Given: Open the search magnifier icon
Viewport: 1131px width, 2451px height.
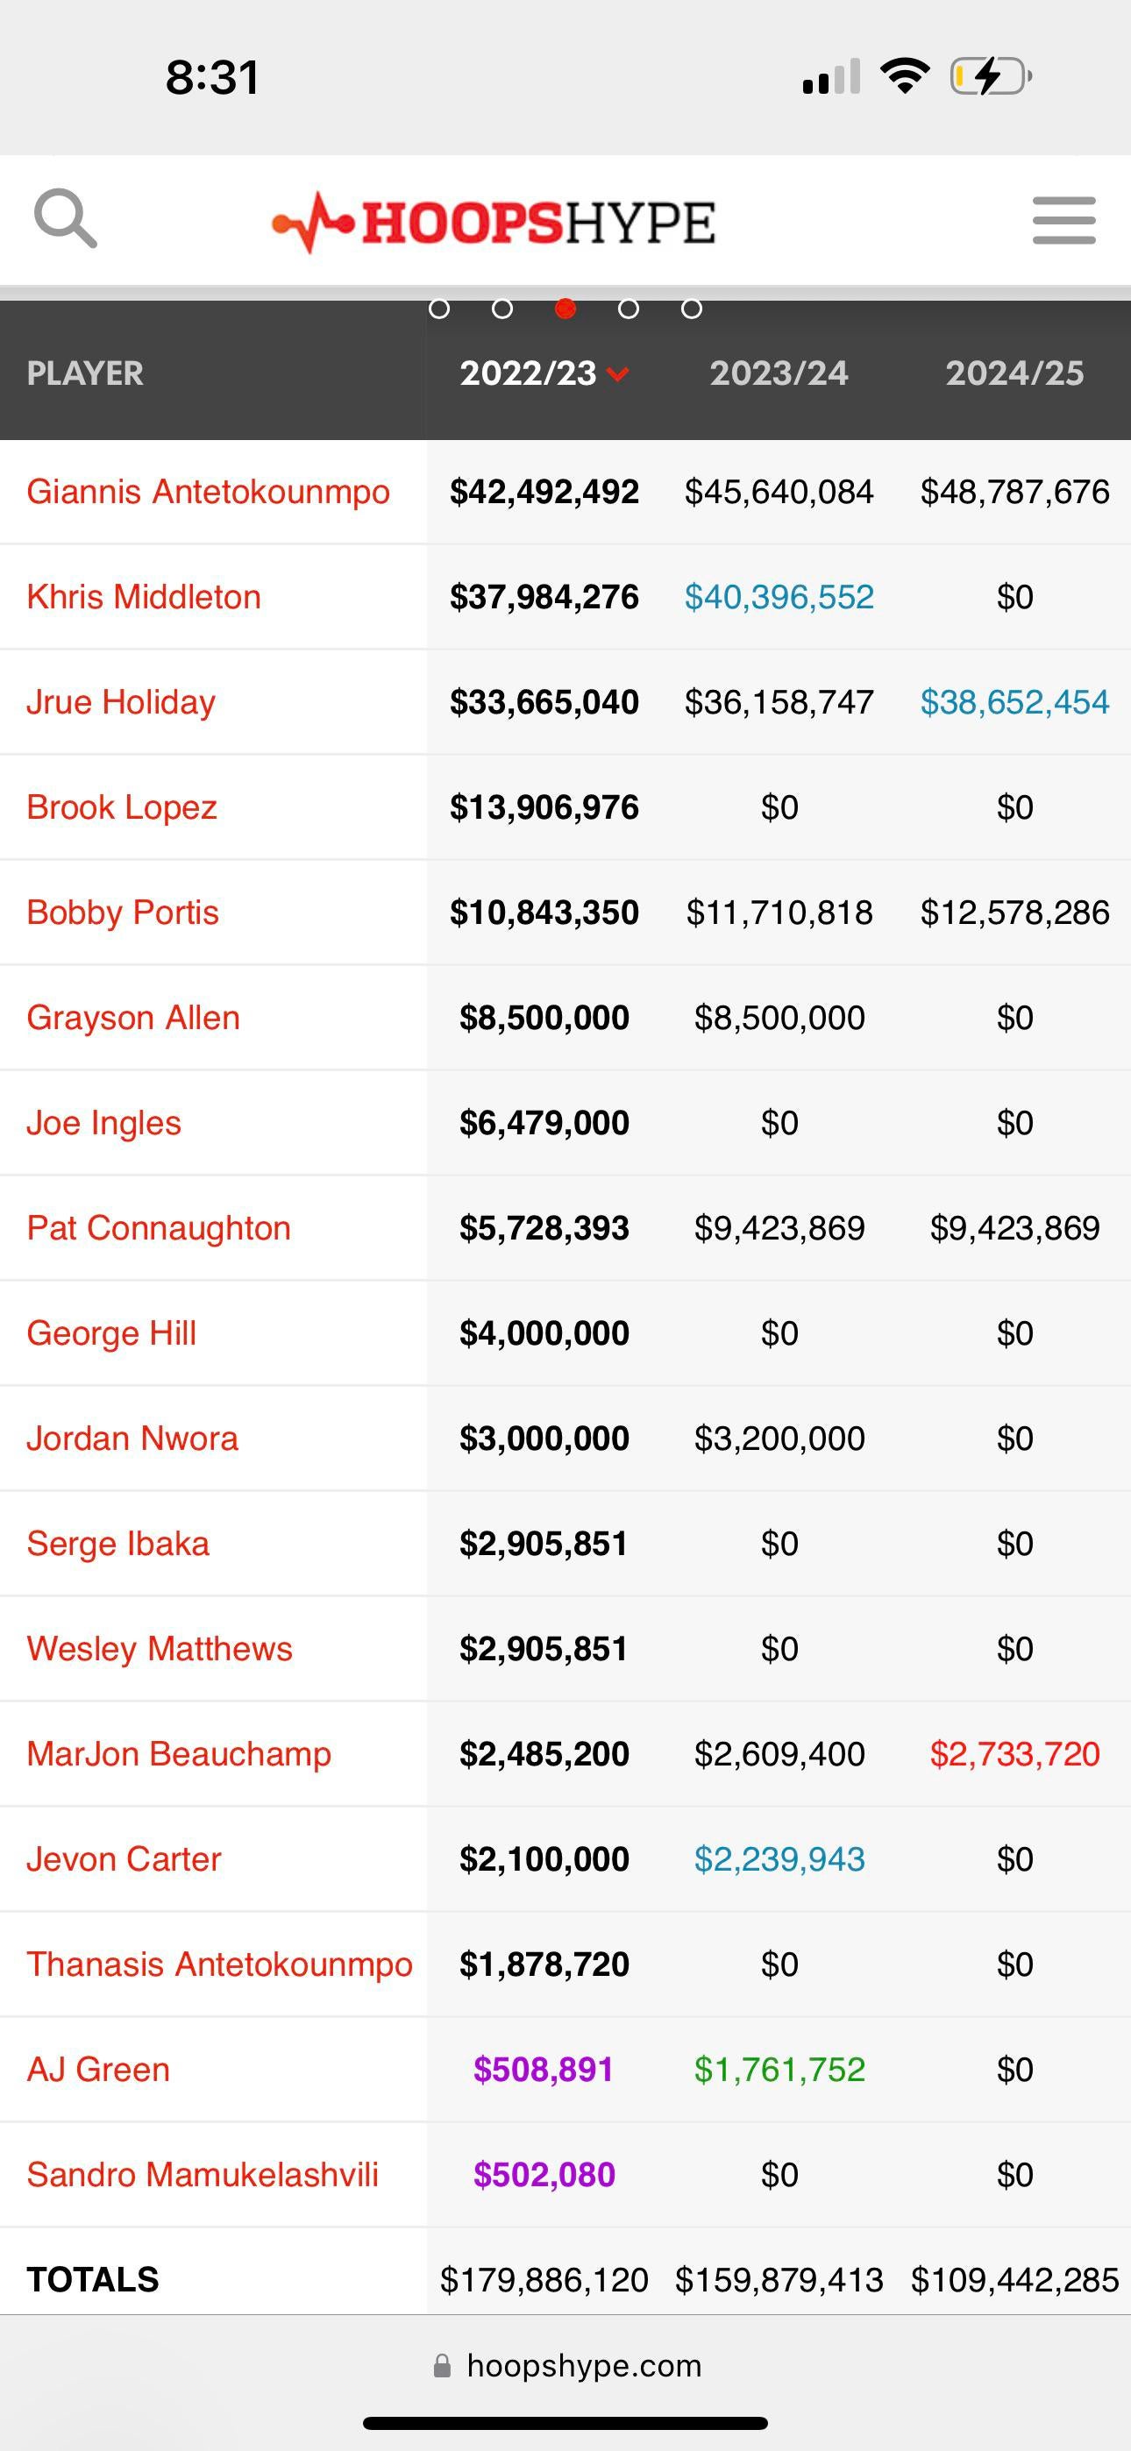Looking at the screenshot, I should pos(65,219).
